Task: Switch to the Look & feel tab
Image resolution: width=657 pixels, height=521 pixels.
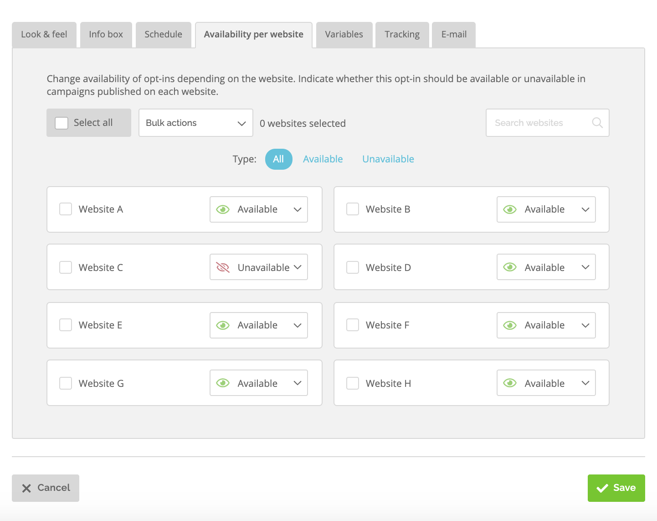Action: 44,35
